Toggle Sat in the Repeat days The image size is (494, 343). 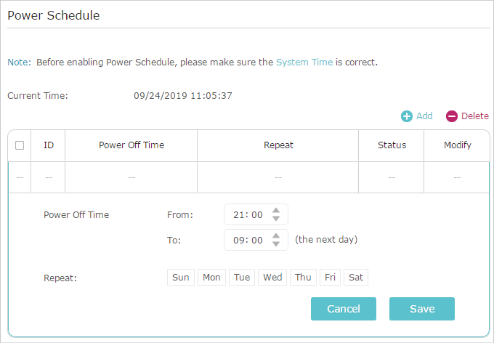tap(356, 277)
